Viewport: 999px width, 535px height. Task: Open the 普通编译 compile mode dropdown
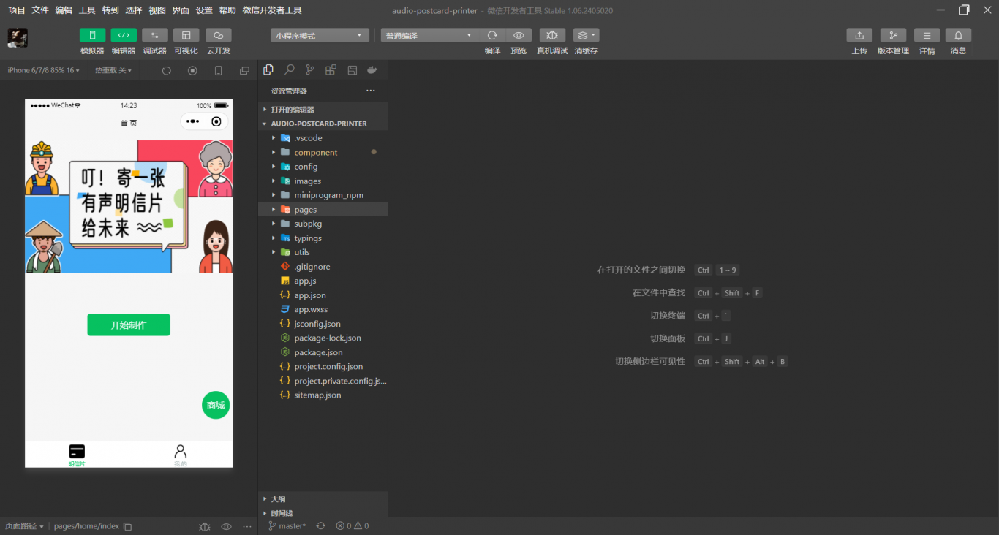pos(430,36)
